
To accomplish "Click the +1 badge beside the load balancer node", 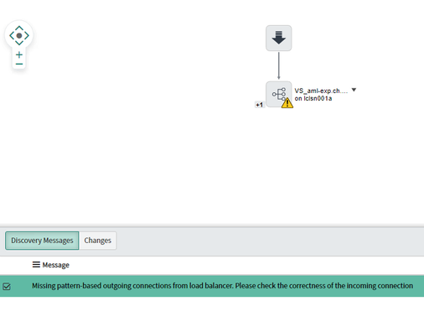I will tap(260, 105).
